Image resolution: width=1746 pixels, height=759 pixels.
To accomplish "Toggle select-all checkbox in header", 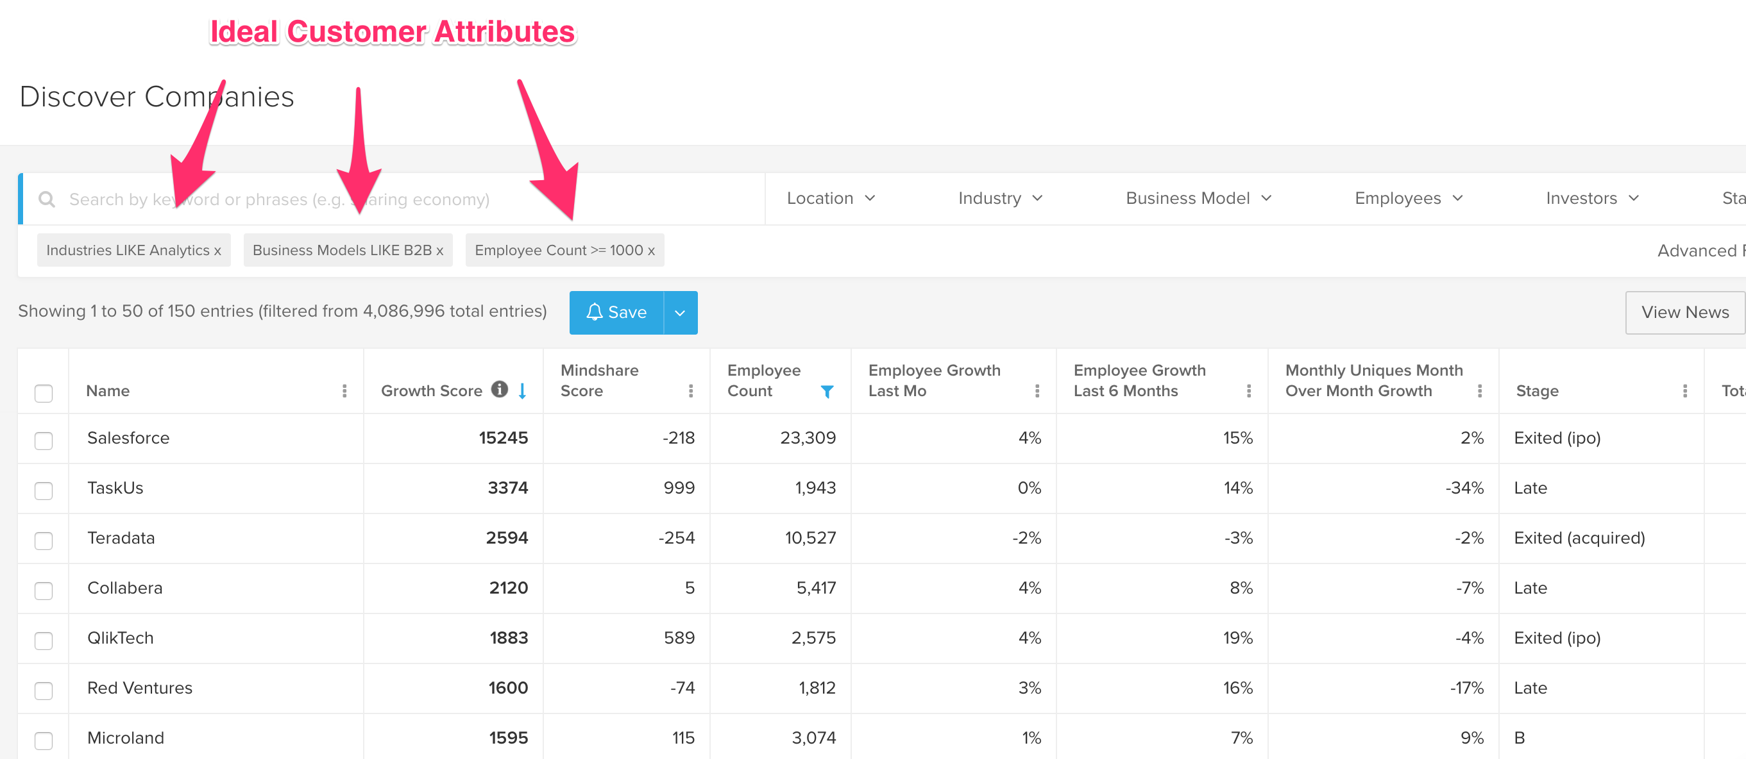I will point(44,393).
